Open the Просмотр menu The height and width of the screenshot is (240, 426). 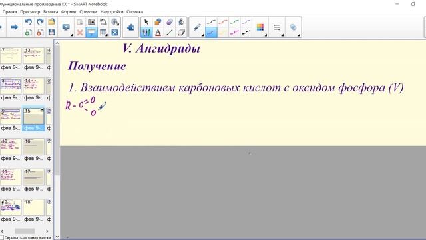(x=30, y=12)
